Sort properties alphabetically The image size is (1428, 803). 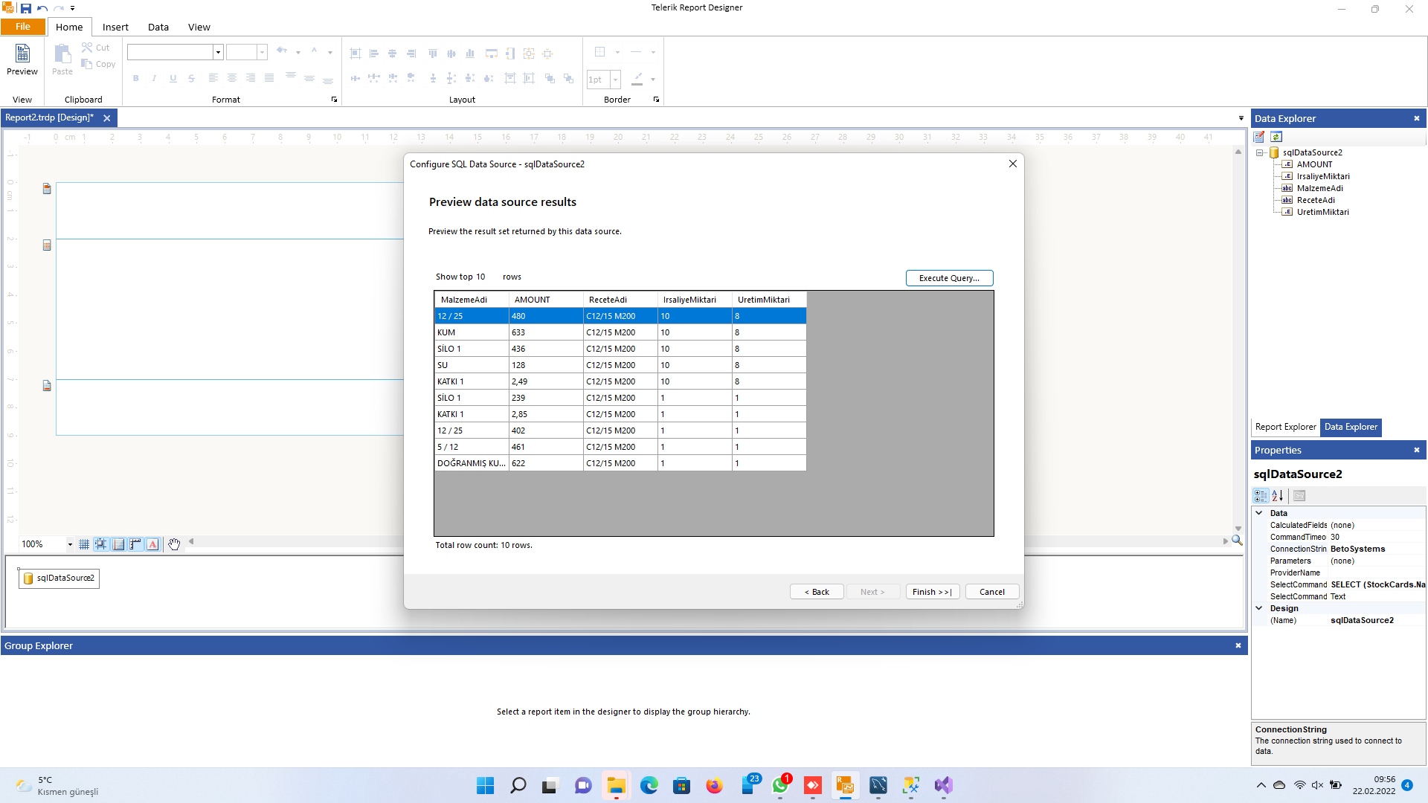pyautogui.click(x=1278, y=496)
